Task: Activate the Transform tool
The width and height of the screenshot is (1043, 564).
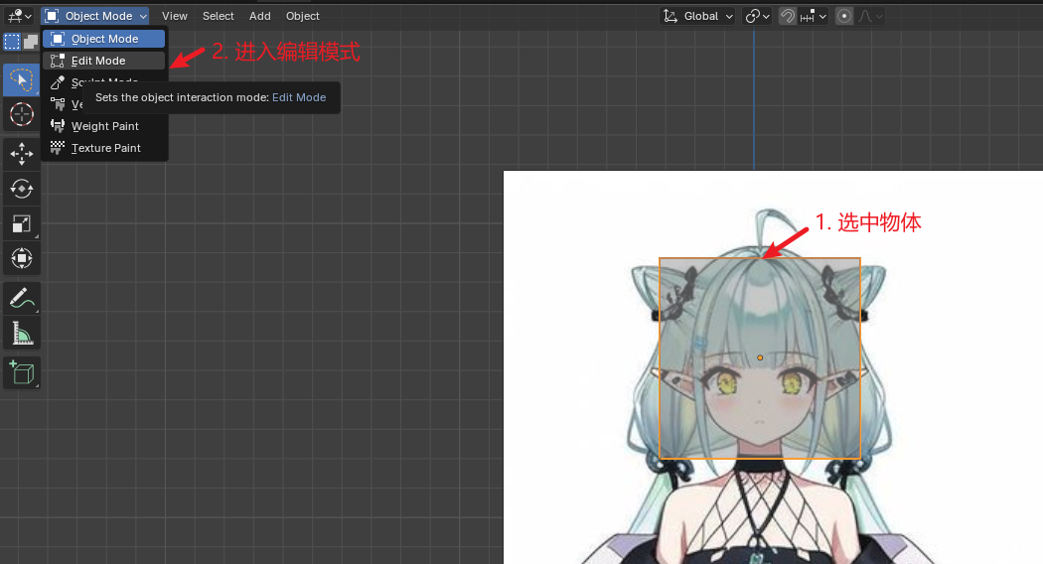Action: coord(21,258)
